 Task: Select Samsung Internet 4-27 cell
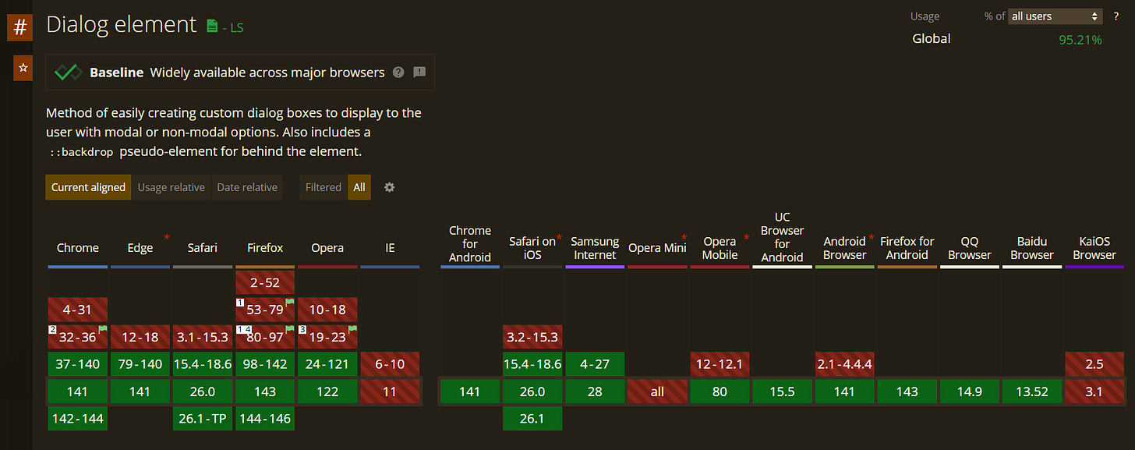click(595, 364)
